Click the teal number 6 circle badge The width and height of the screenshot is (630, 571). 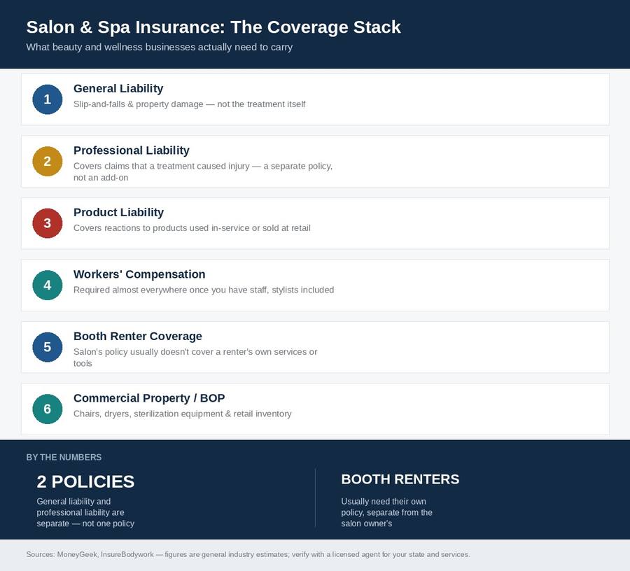(48, 409)
